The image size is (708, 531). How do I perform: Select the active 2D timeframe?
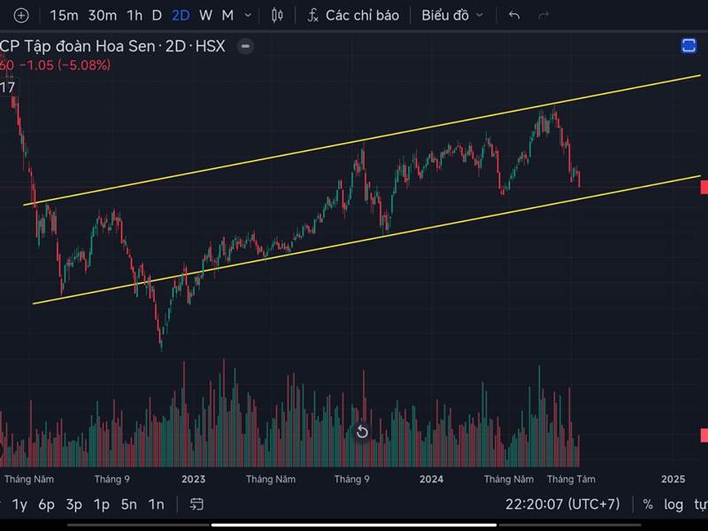[x=181, y=16]
